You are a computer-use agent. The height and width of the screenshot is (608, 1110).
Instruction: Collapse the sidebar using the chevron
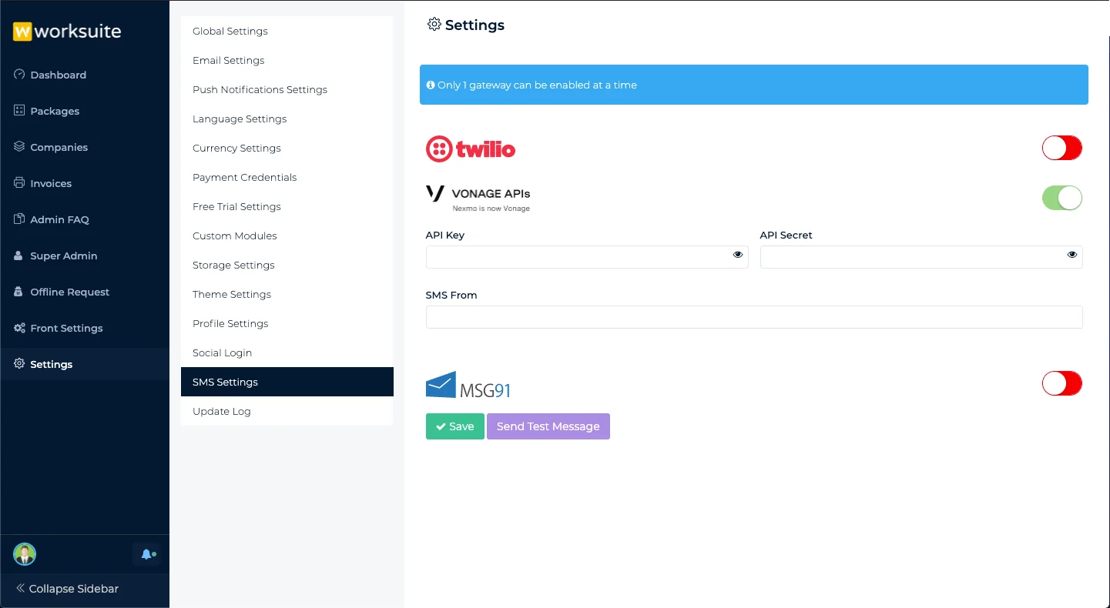click(21, 589)
